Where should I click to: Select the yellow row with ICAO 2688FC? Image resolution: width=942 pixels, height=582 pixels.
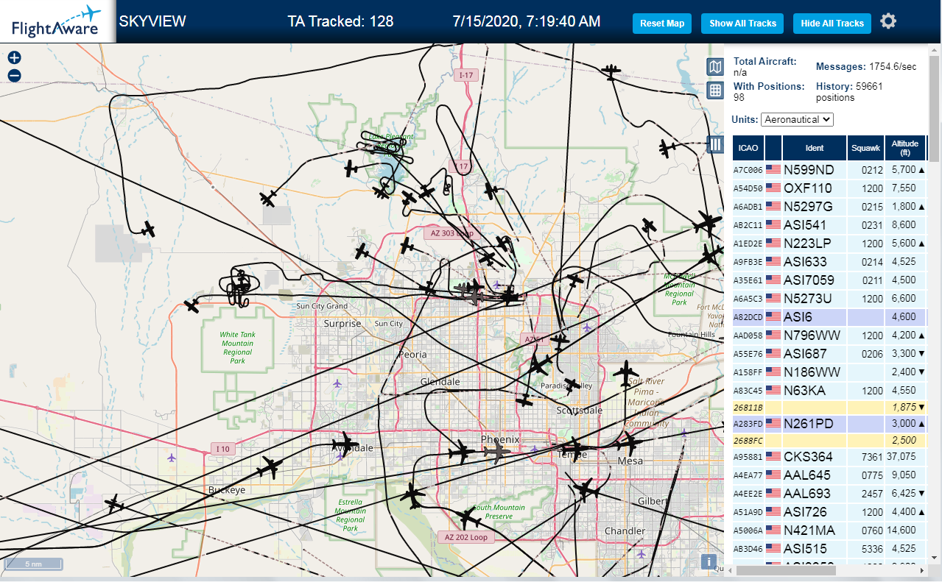coord(830,441)
